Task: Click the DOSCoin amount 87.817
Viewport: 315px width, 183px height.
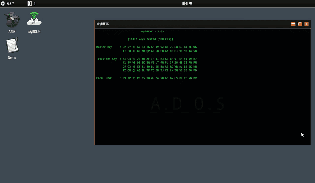Action: [x=10, y=4]
